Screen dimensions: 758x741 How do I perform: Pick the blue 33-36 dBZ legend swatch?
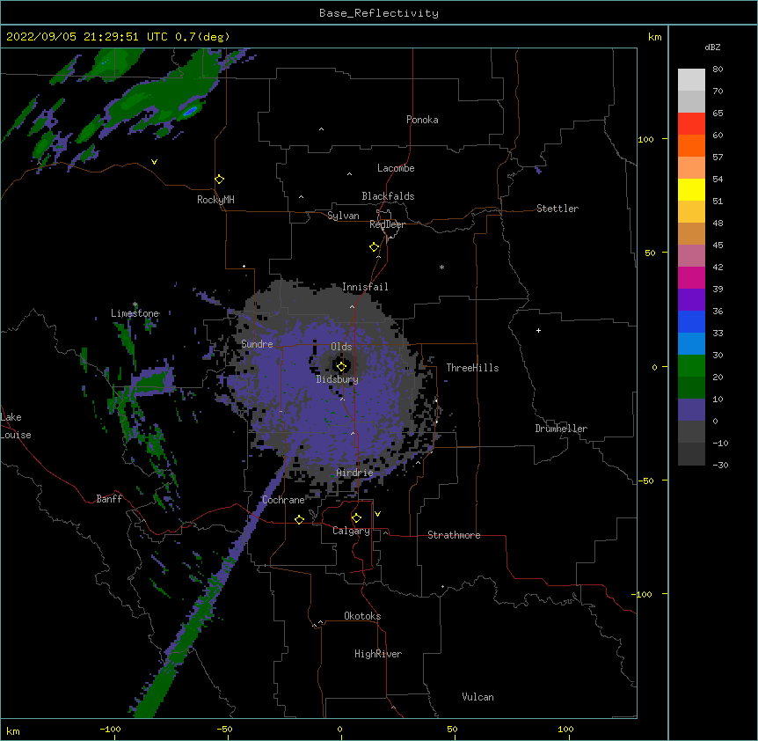click(691, 321)
